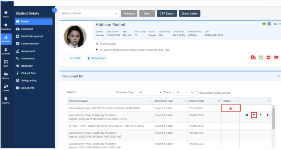Open the student name dropdown
Viewport: 281px width, 150px height.
point(89,14)
